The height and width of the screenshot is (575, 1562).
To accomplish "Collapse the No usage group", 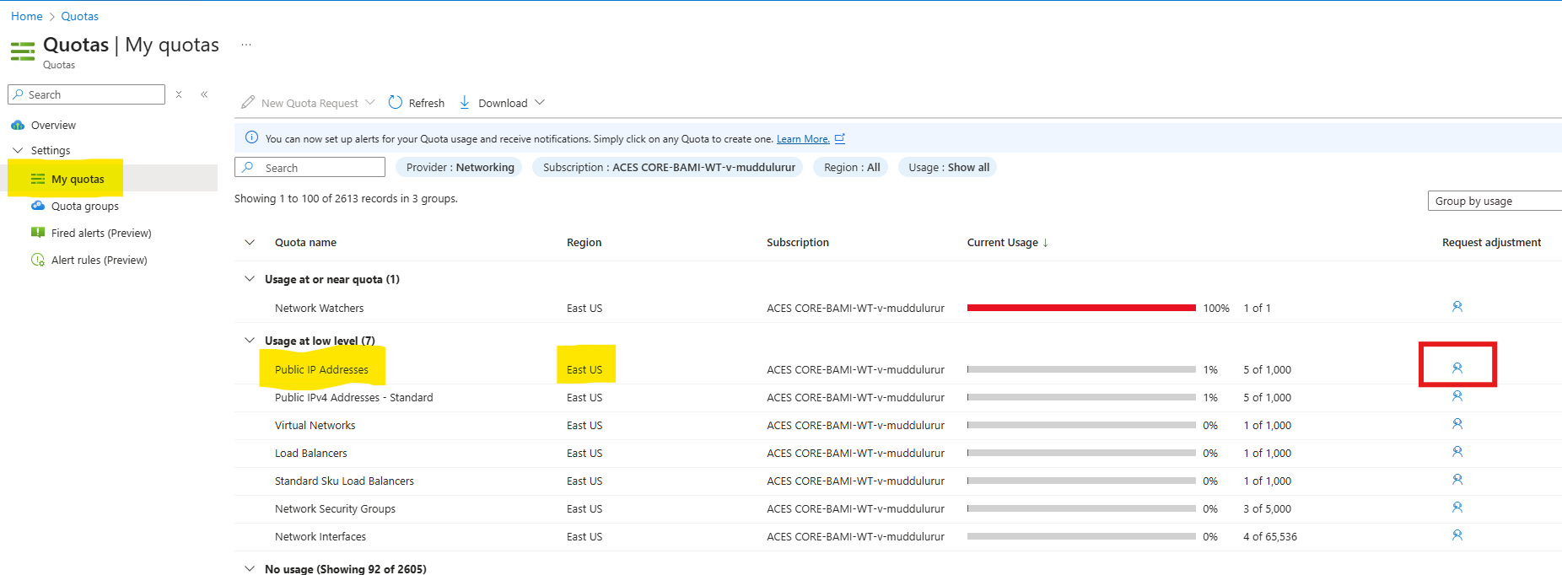I will click(250, 568).
